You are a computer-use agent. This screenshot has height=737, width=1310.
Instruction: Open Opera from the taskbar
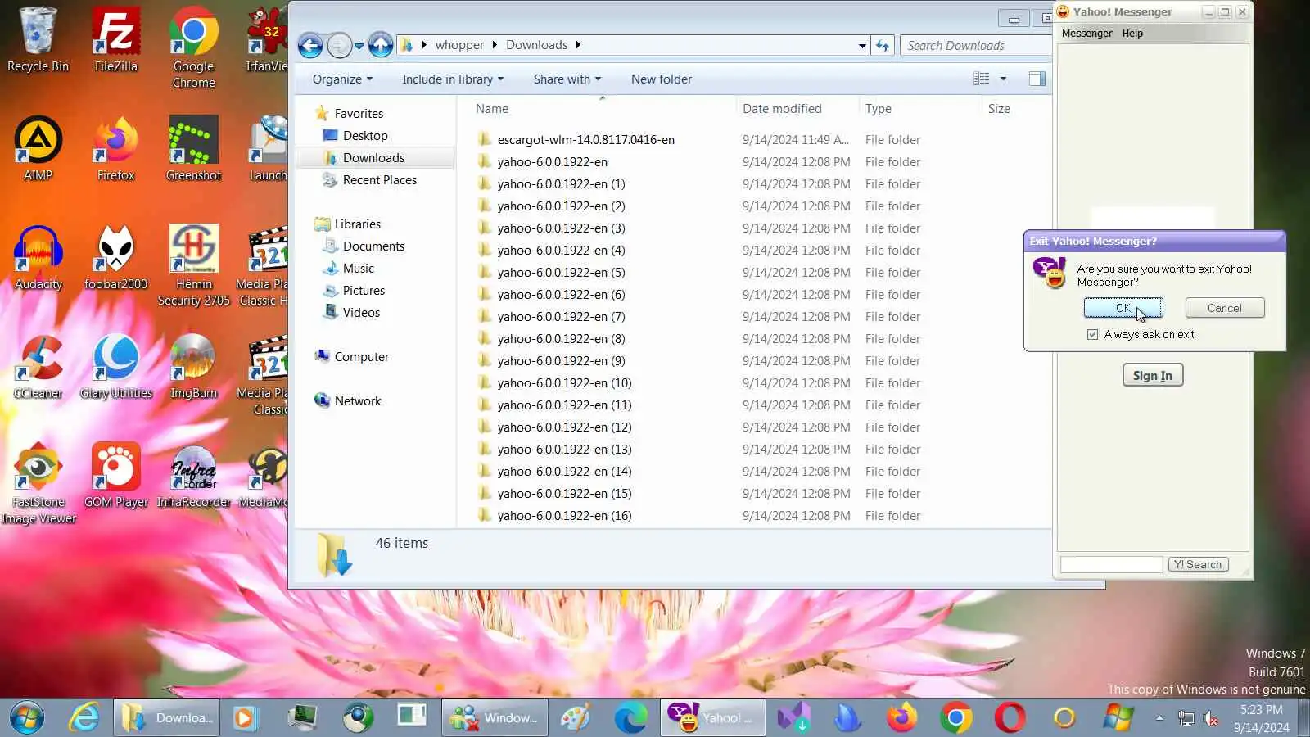coord(1010,718)
